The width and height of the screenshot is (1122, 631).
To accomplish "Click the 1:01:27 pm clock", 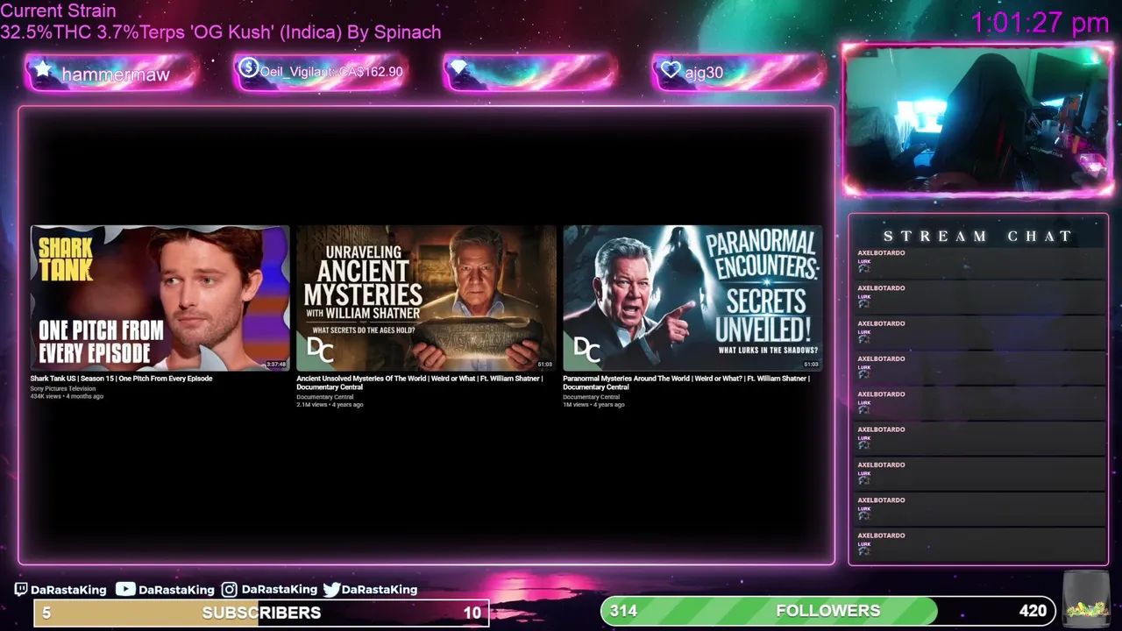I will pyautogui.click(x=1040, y=23).
